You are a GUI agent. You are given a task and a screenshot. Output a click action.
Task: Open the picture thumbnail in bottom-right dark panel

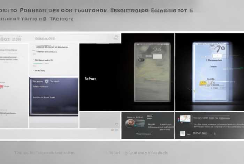coord(184,119)
